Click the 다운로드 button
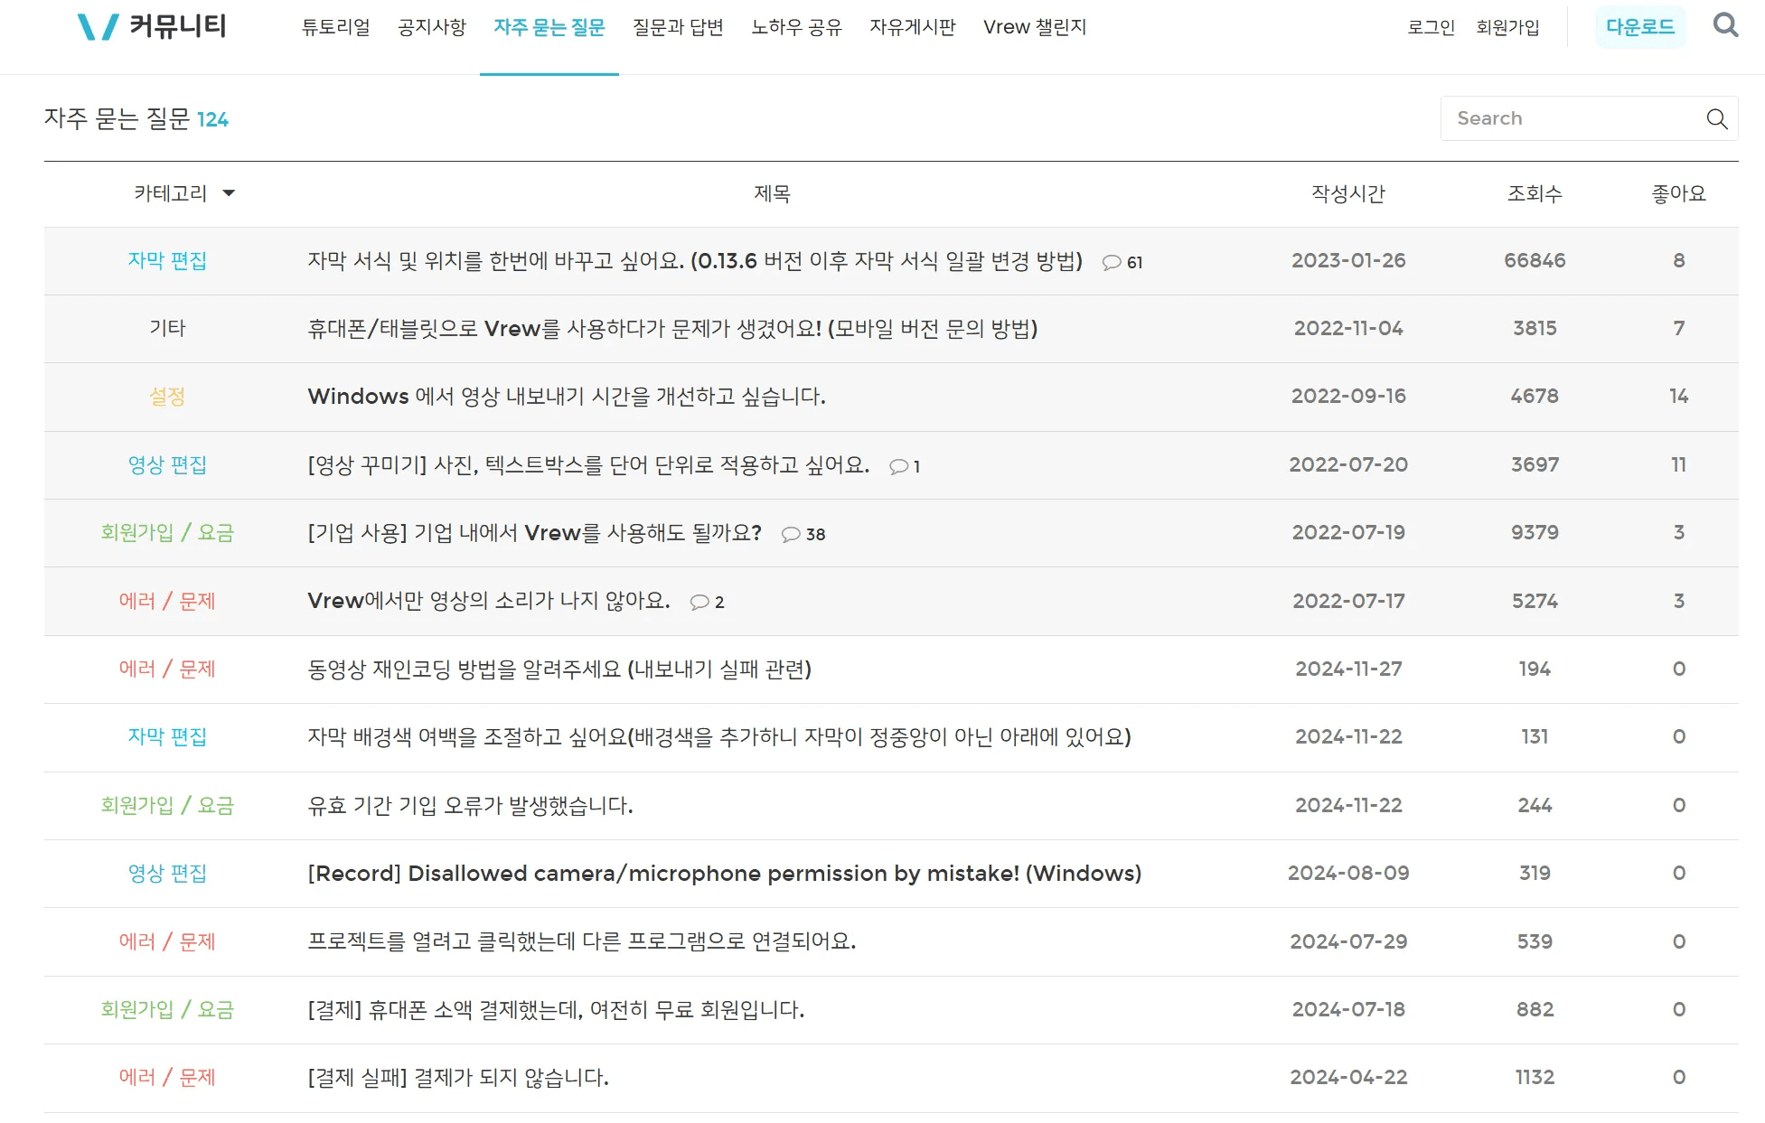1765x1123 pixels. [x=1640, y=26]
